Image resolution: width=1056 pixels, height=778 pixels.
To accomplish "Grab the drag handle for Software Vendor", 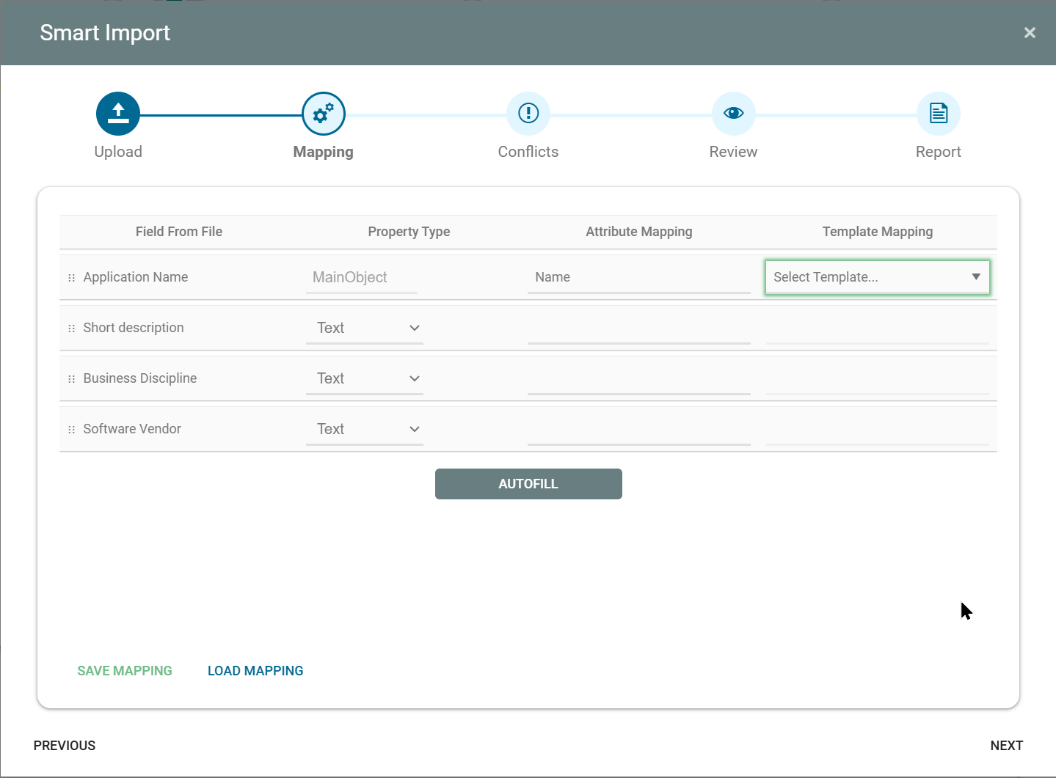I will coord(71,430).
